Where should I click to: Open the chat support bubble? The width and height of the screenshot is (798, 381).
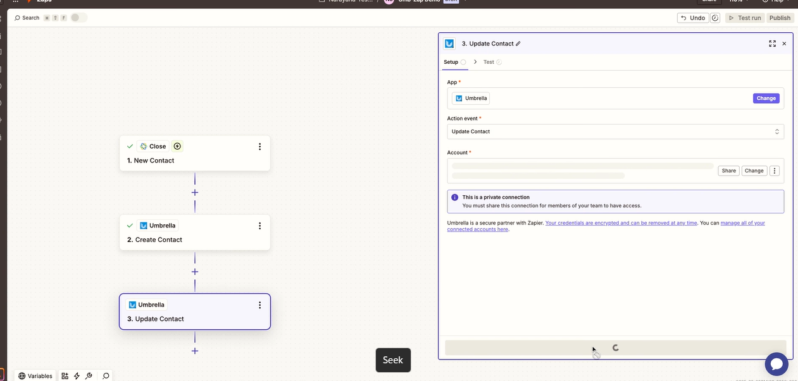[x=776, y=363]
